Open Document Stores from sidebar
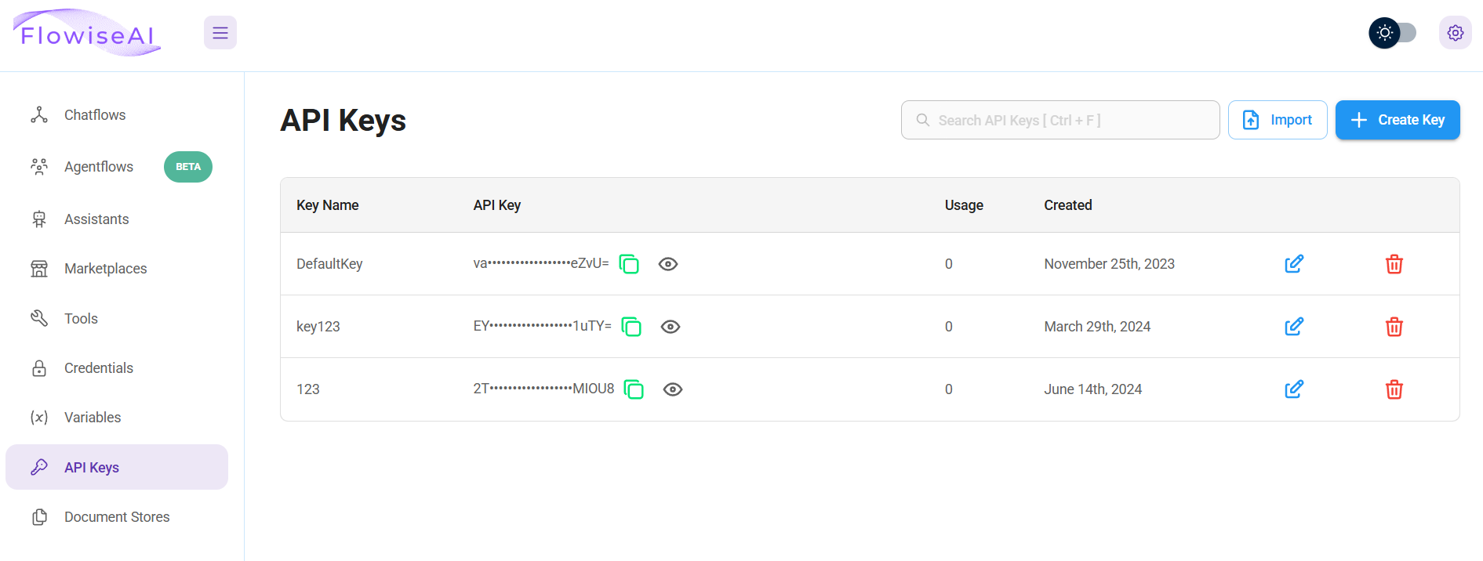This screenshot has width=1483, height=561. pyautogui.click(x=116, y=517)
